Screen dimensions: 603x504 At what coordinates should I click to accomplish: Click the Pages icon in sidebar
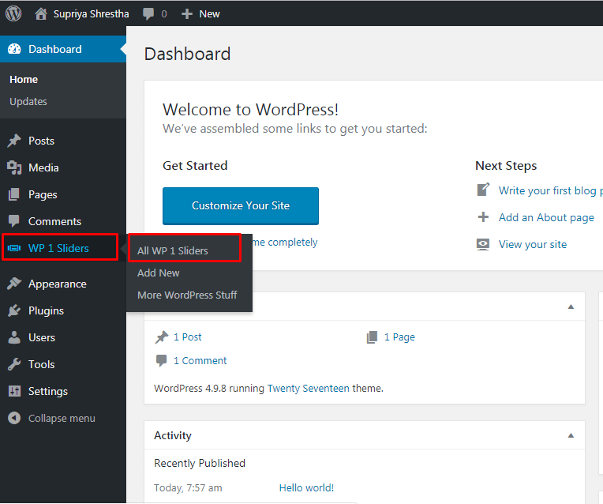(14, 194)
